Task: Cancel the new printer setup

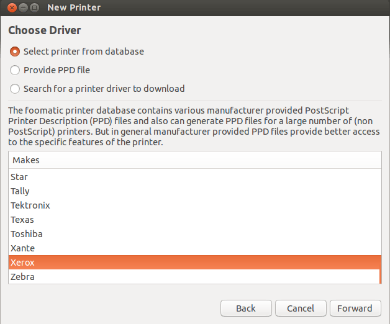Action: click(x=301, y=308)
